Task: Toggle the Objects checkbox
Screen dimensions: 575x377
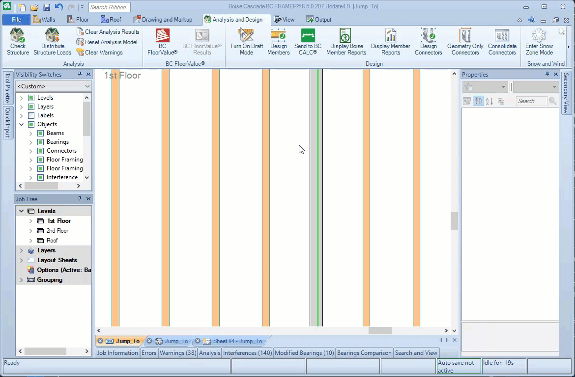Action: tap(31, 124)
